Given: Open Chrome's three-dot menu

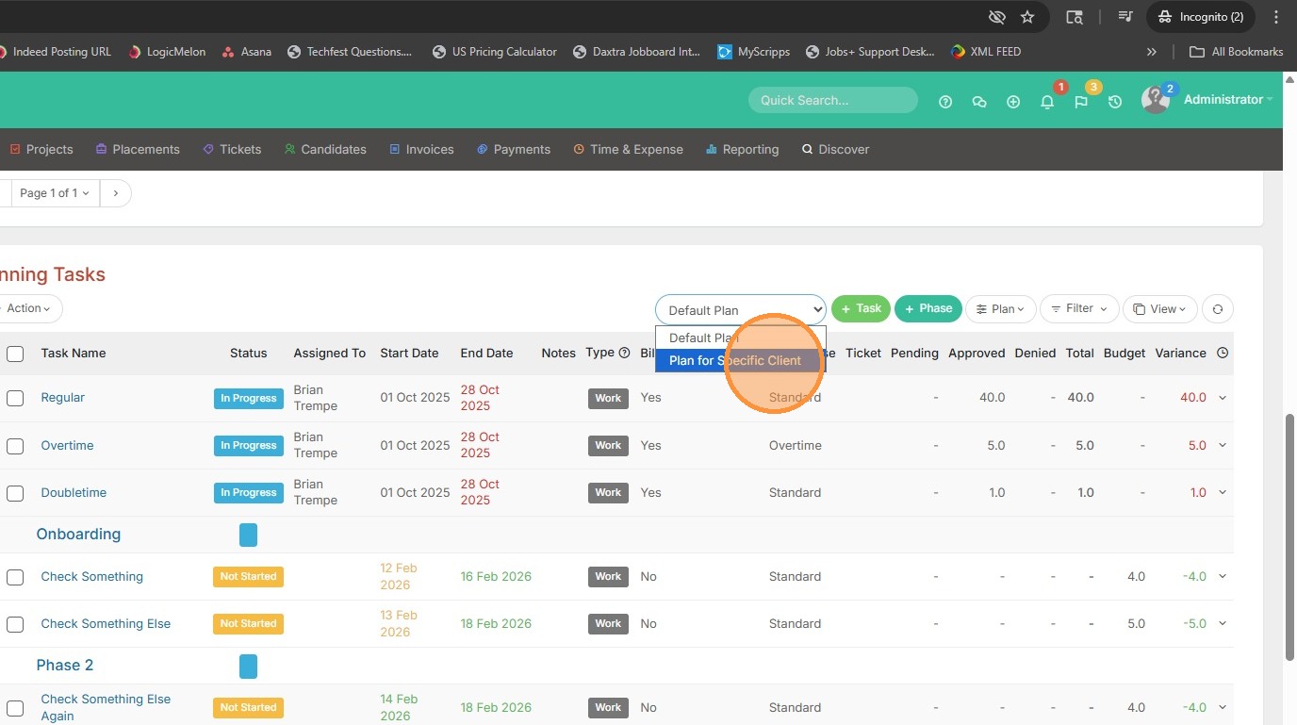Looking at the screenshot, I should point(1276,17).
